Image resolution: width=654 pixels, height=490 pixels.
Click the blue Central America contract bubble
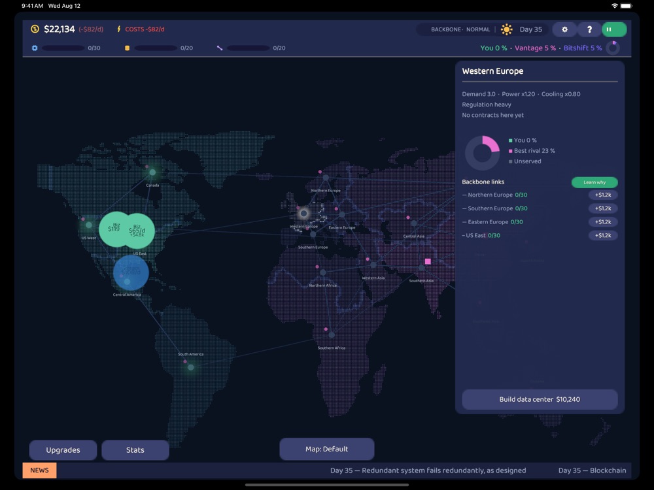coord(131,272)
